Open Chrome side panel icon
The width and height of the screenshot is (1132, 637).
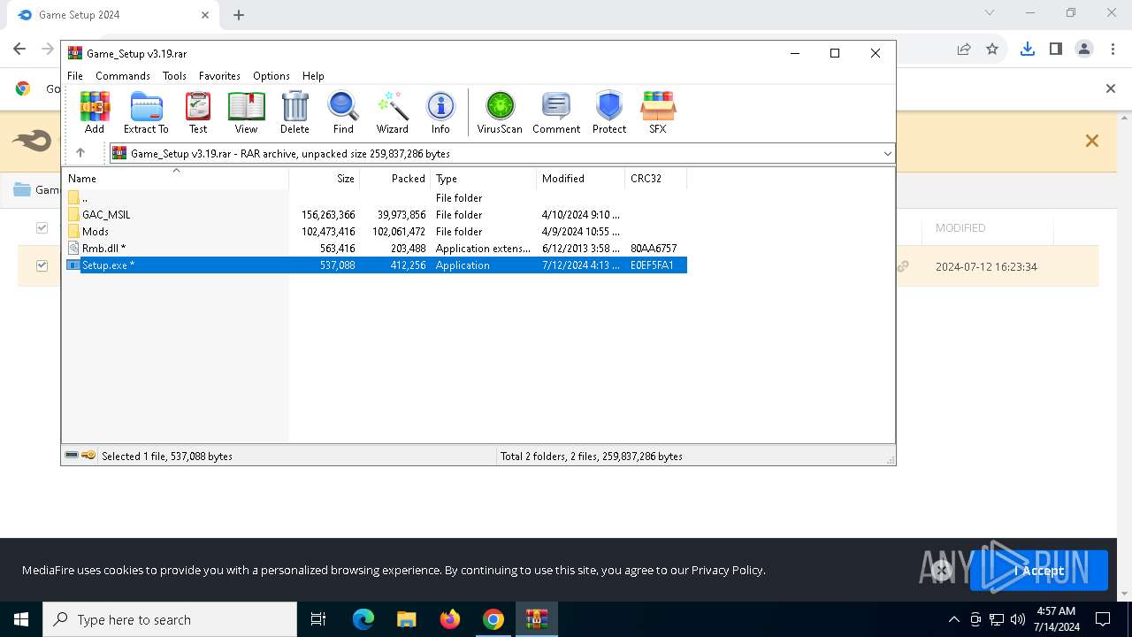click(x=1055, y=49)
